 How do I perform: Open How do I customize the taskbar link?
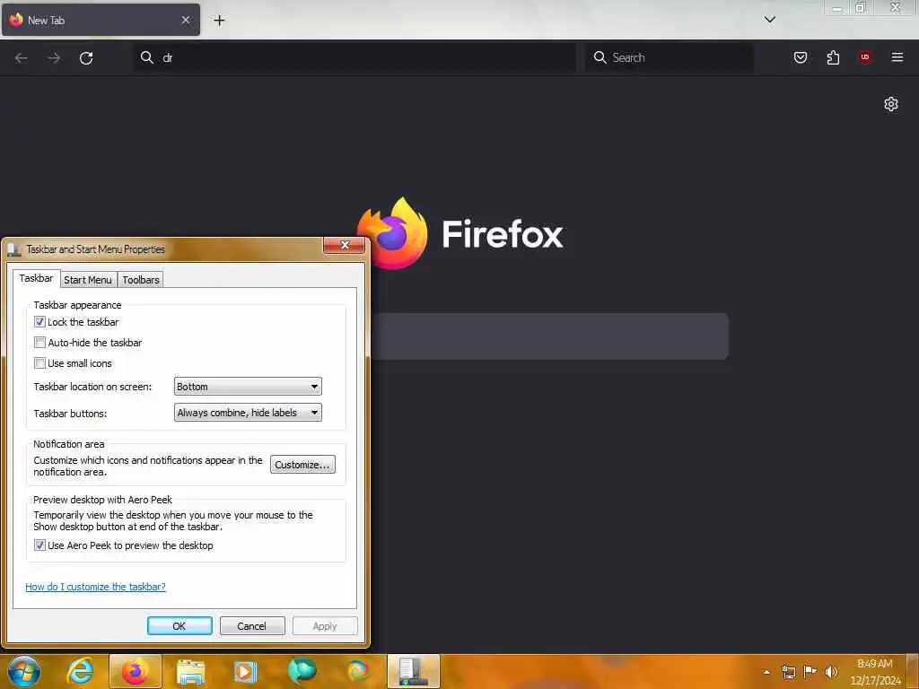[95, 587]
